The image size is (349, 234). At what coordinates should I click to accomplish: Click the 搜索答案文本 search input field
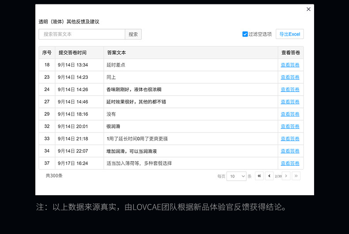click(x=82, y=34)
